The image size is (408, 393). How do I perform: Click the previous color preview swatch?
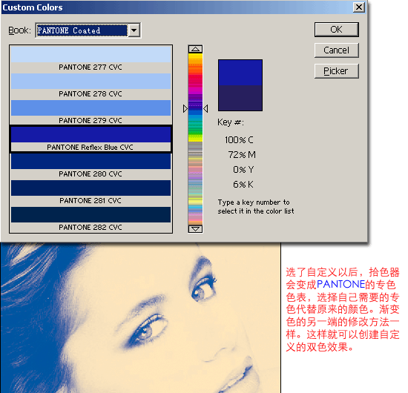click(240, 98)
